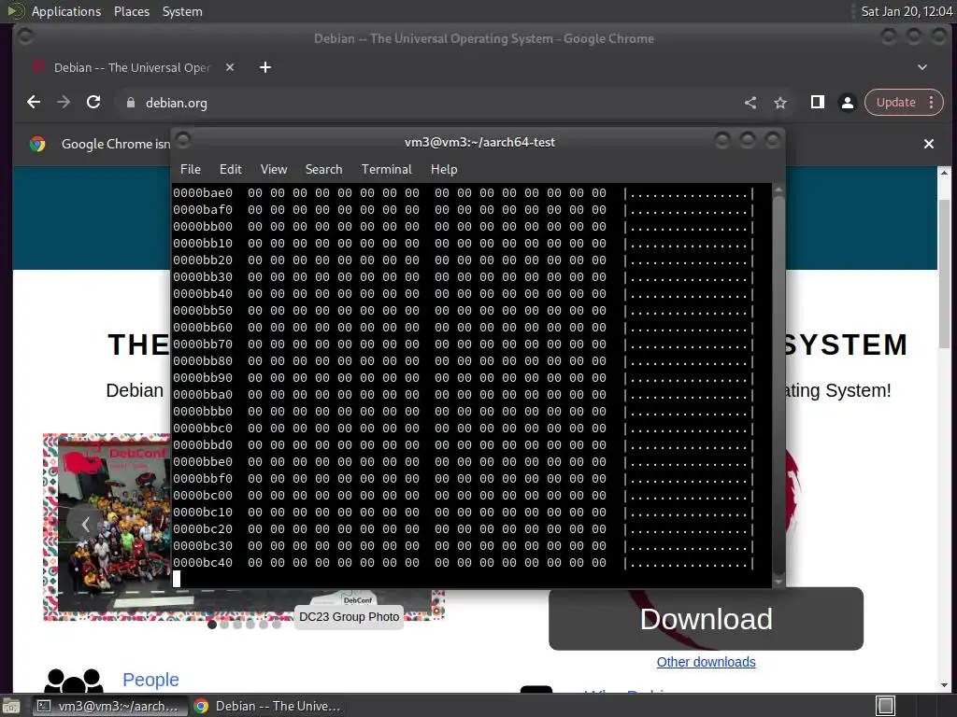Open the Chrome profile avatar menu
The width and height of the screenshot is (957, 717).
click(847, 103)
